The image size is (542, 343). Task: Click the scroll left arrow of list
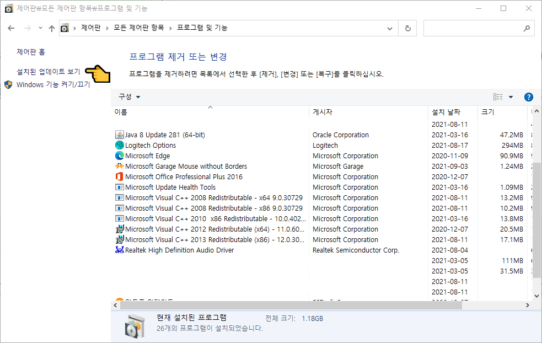115,306
